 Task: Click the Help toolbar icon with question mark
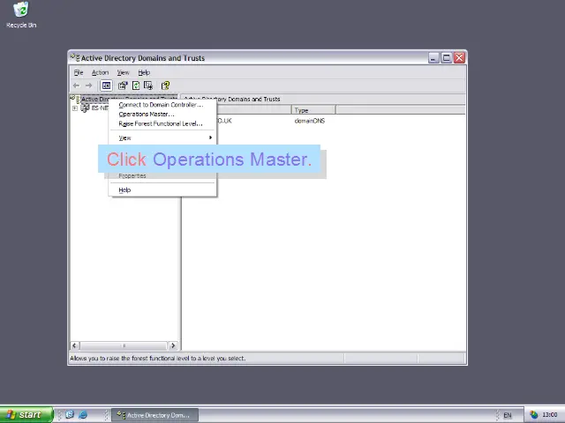[x=165, y=85]
